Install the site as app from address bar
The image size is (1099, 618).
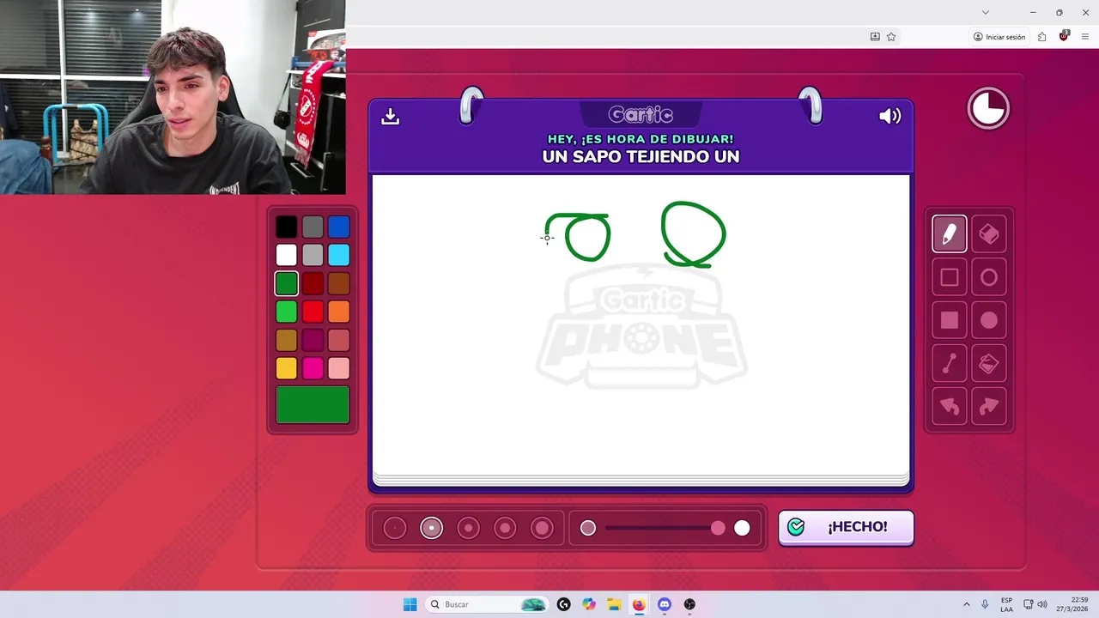point(875,37)
